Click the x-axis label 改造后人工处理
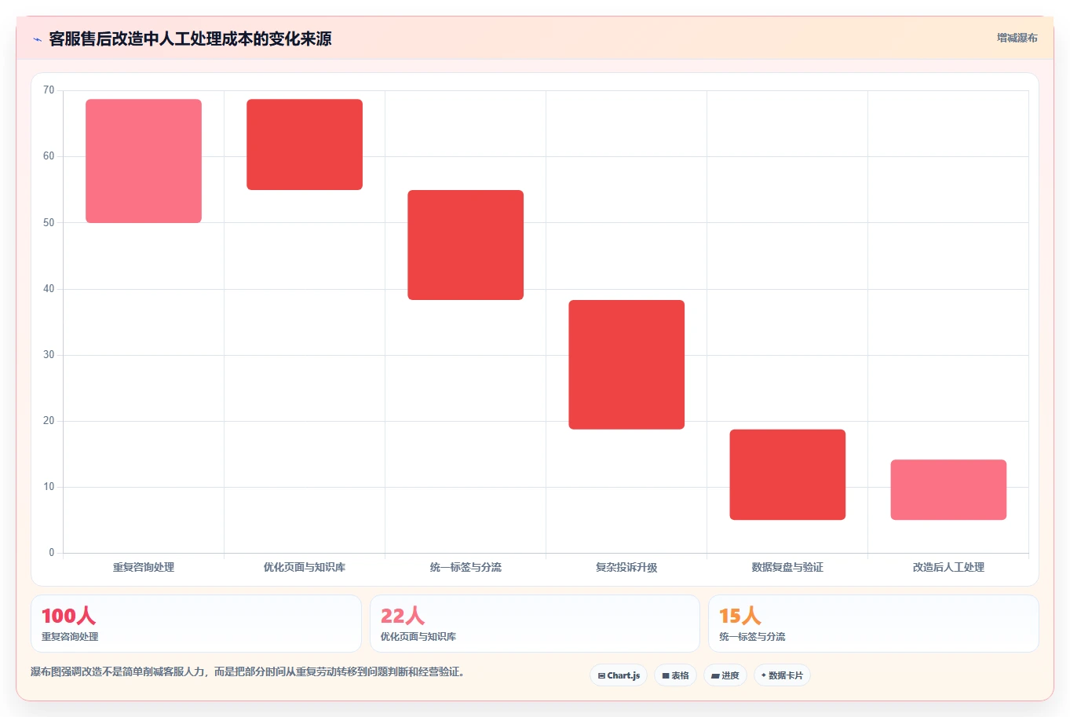This screenshot has height=717, width=1070. click(x=948, y=567)
